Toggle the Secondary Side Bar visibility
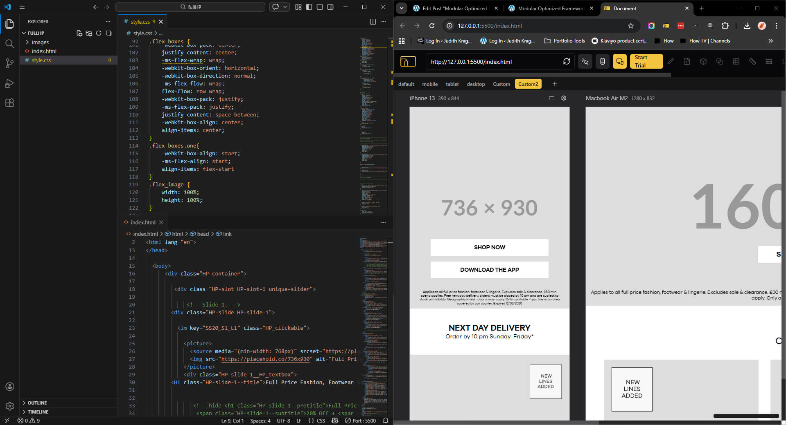 coord(330,7)
